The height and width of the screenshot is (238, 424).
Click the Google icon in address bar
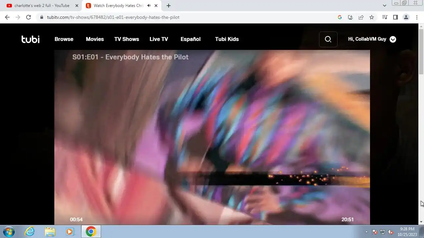point(340,17)
